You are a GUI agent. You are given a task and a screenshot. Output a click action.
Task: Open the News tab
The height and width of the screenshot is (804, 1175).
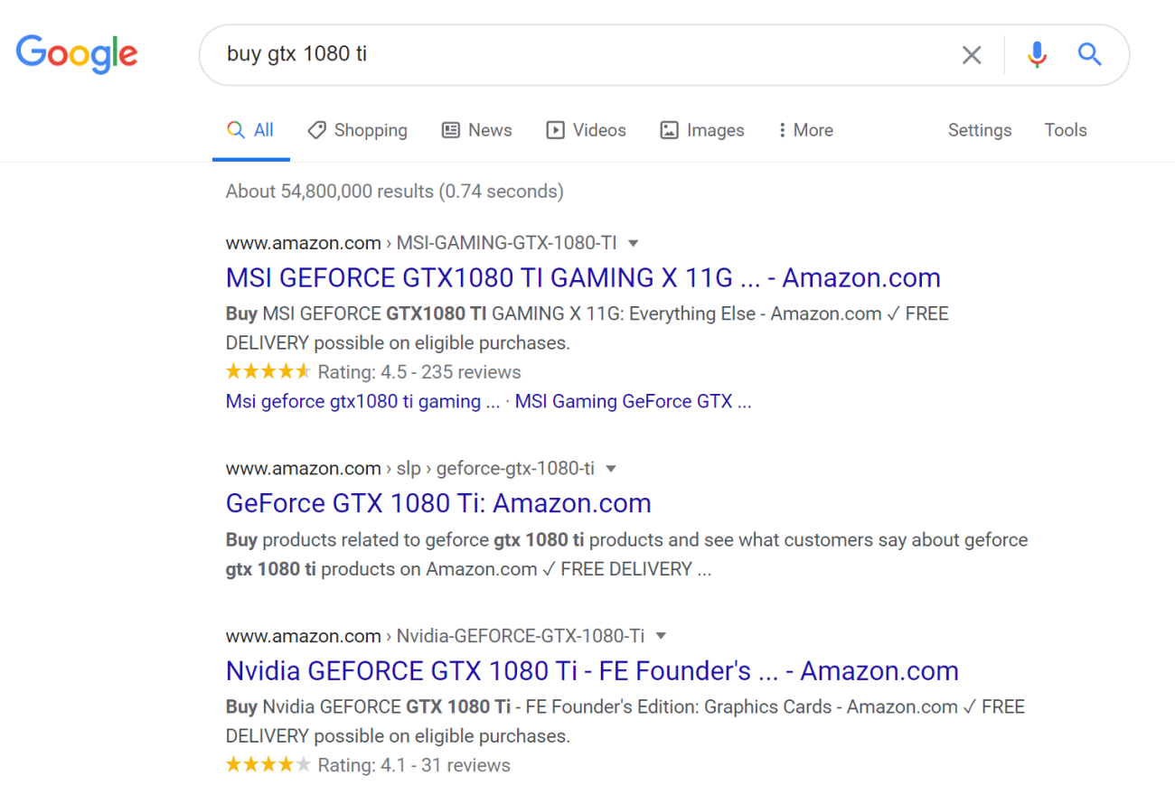tap(476, 130)
